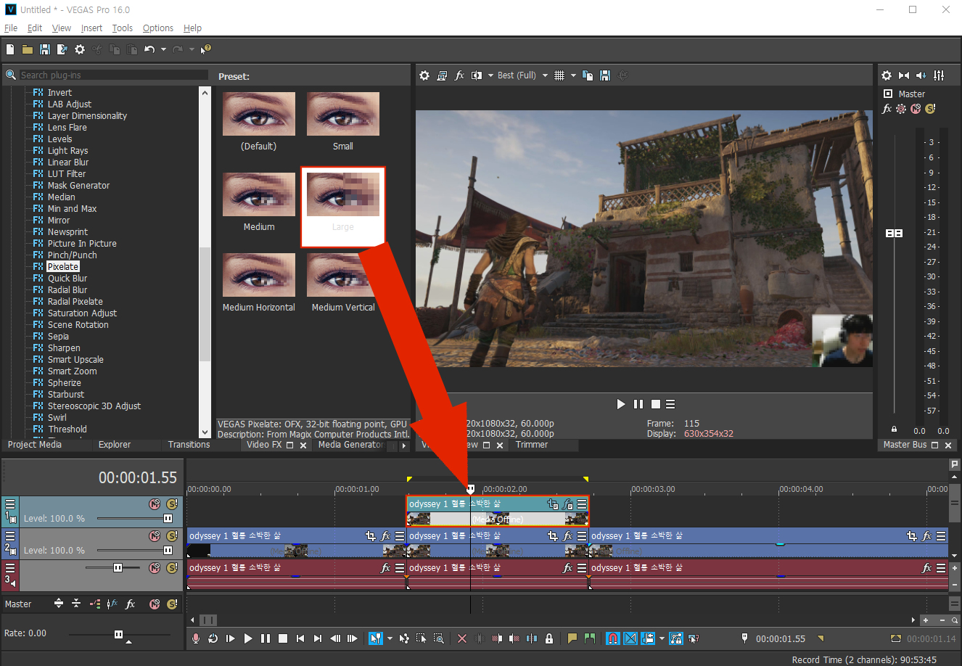Open first audio clip's Event FX
The image size is (962, 666).
[x=385, y=567]
